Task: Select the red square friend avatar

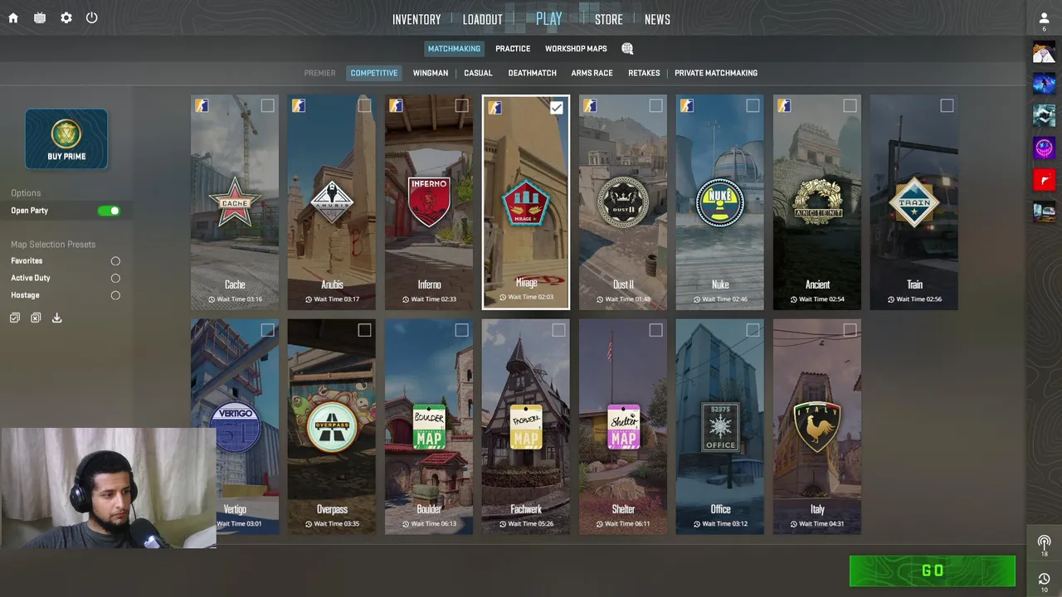Action: point(1044,179)
